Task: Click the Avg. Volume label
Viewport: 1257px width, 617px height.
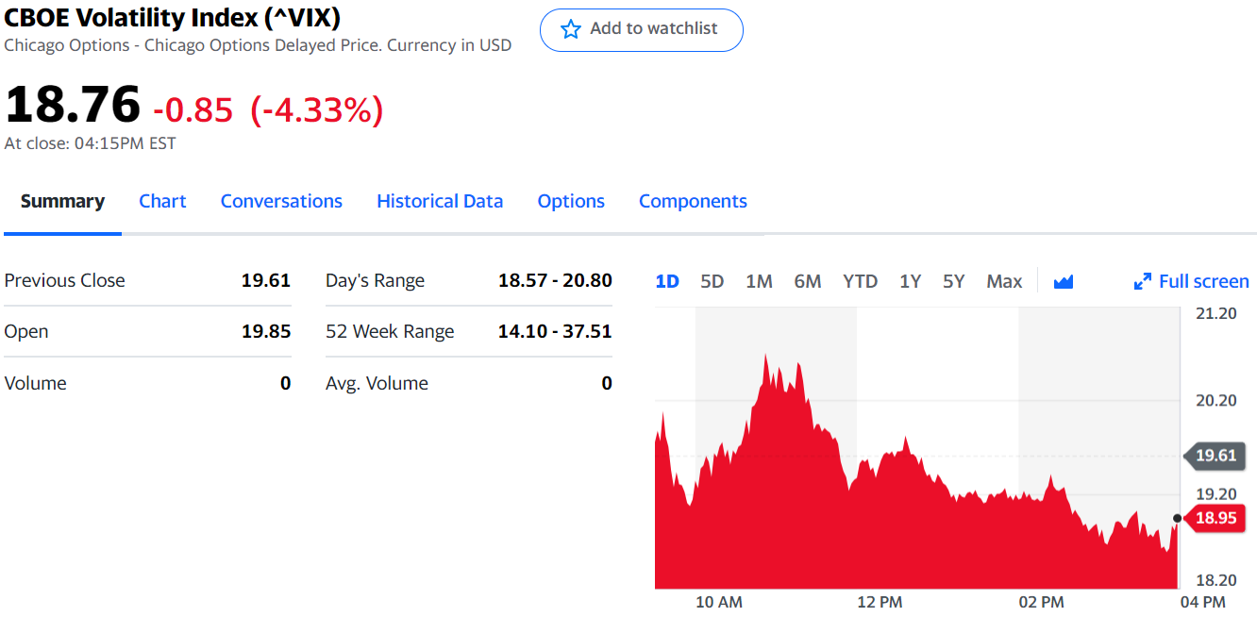Action: [377, 383]
